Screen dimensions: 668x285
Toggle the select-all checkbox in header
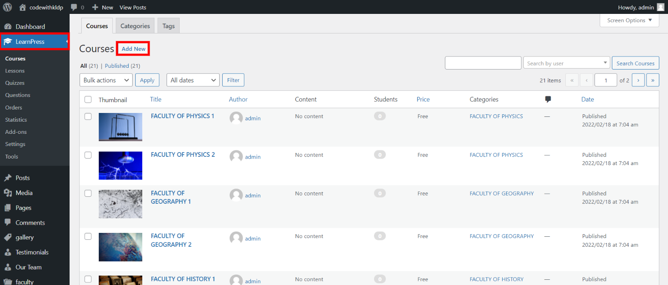pos(88,99)
